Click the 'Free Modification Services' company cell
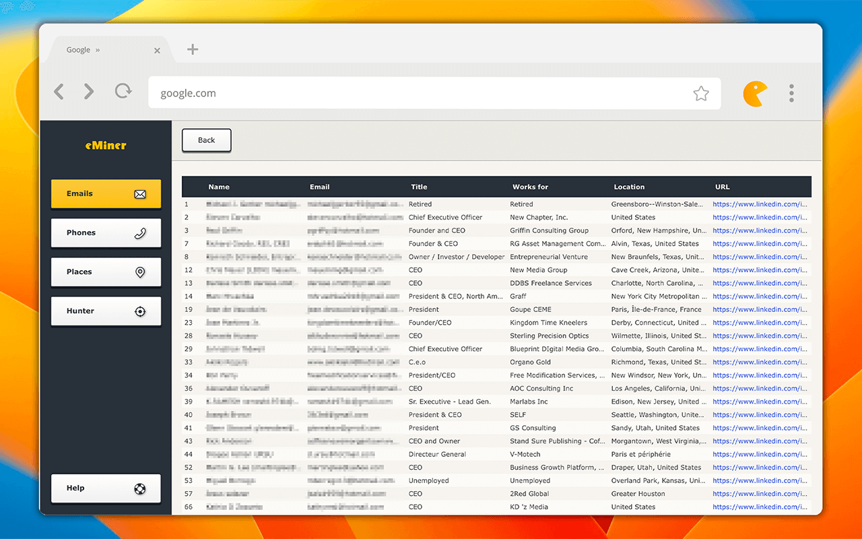862x539 pixels. (x=557, y=375)
